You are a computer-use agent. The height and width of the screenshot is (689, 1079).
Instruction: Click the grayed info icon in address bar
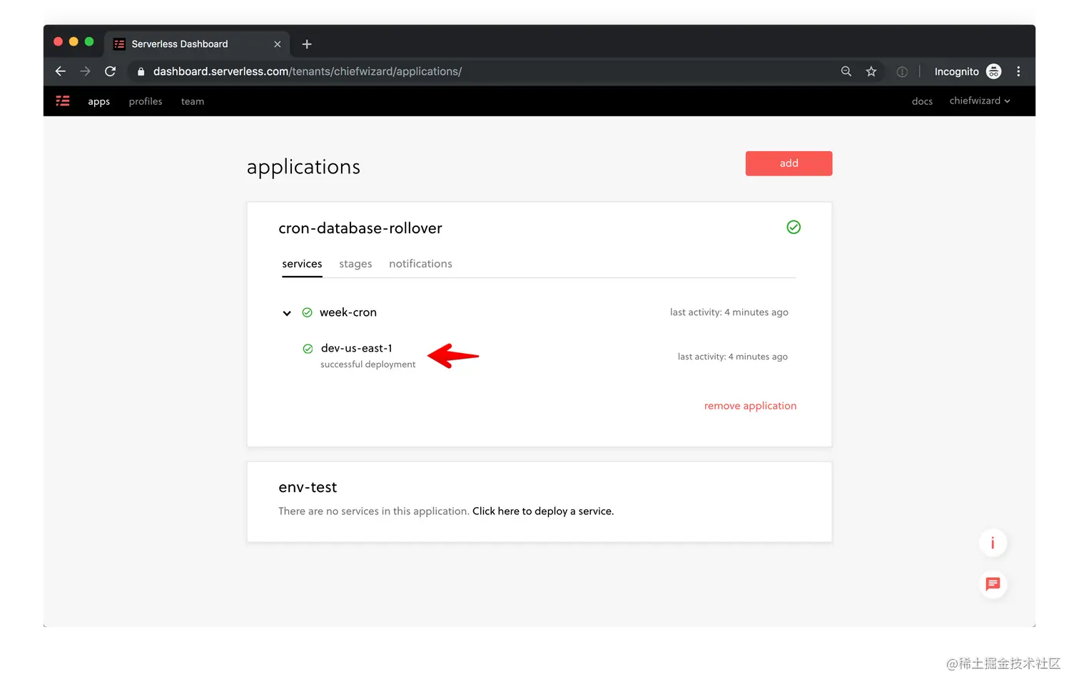902,71
